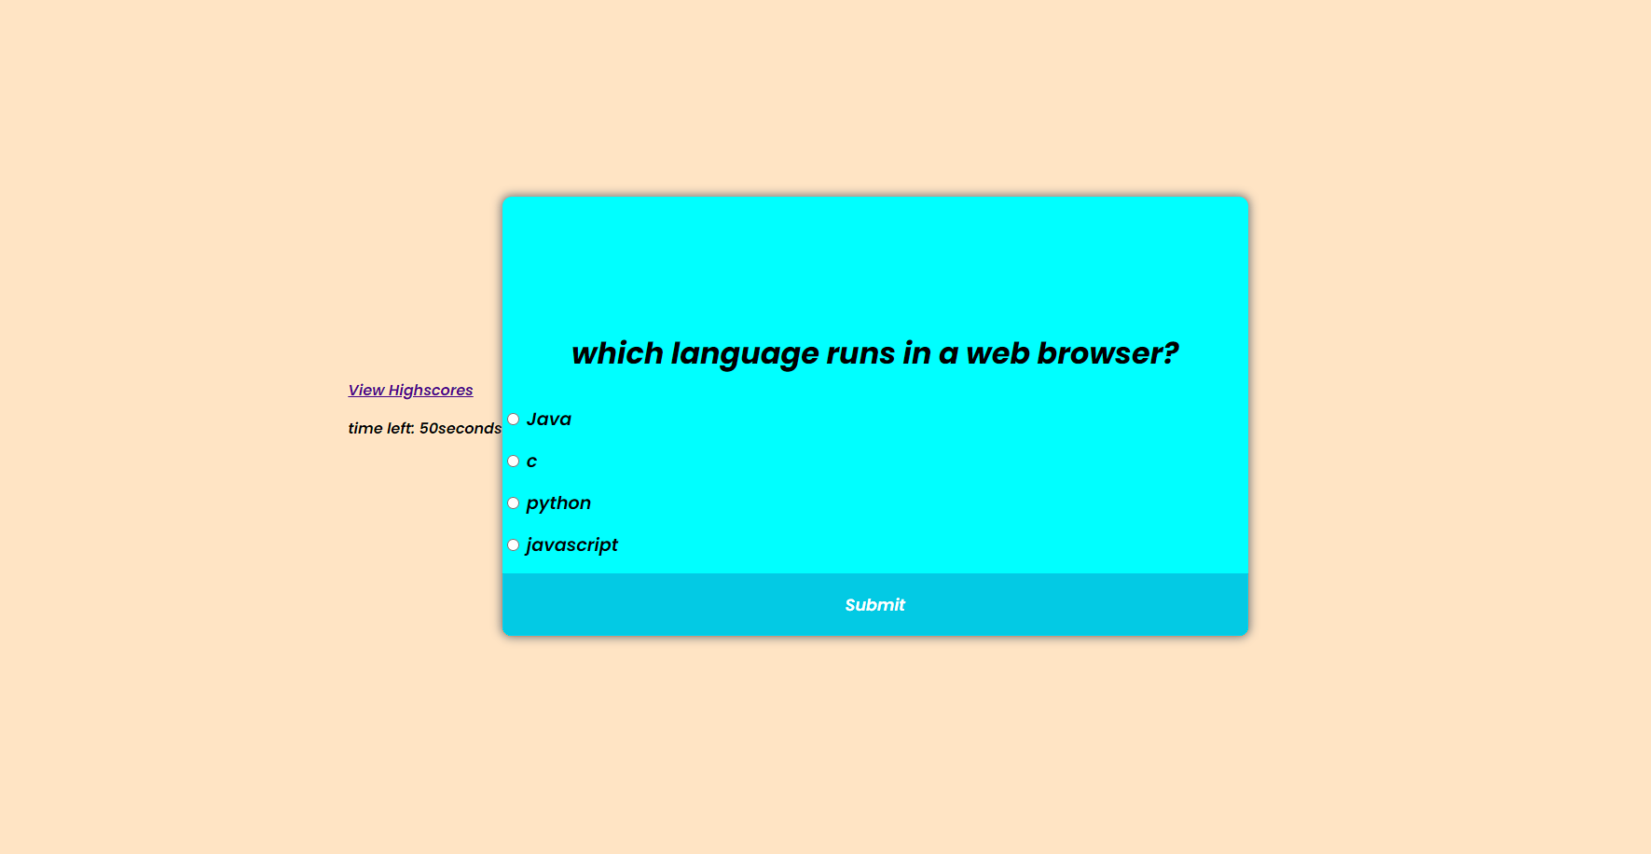Choose the c option for the question
The image size is (1651, 854).
[514, 461]
